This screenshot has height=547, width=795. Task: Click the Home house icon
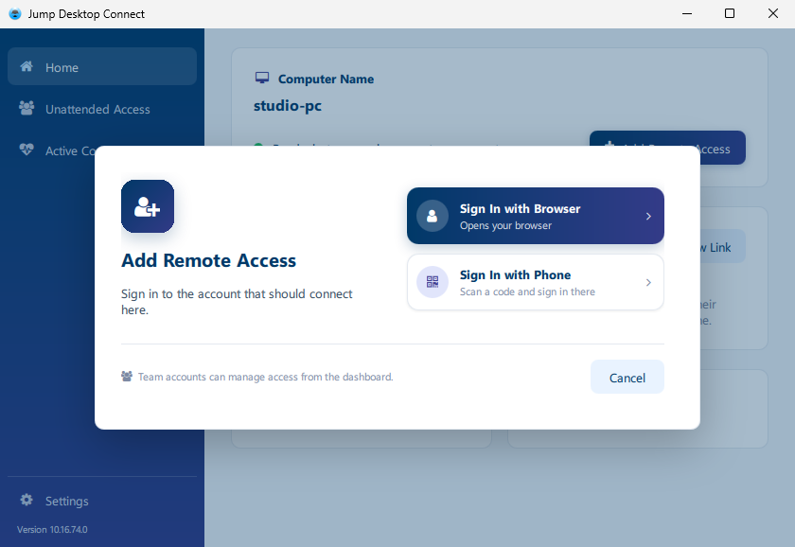pos(26,66)
